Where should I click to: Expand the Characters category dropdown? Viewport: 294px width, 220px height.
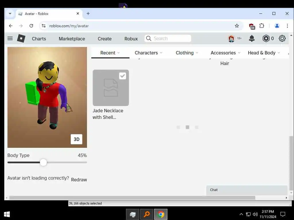coord(148,53)
